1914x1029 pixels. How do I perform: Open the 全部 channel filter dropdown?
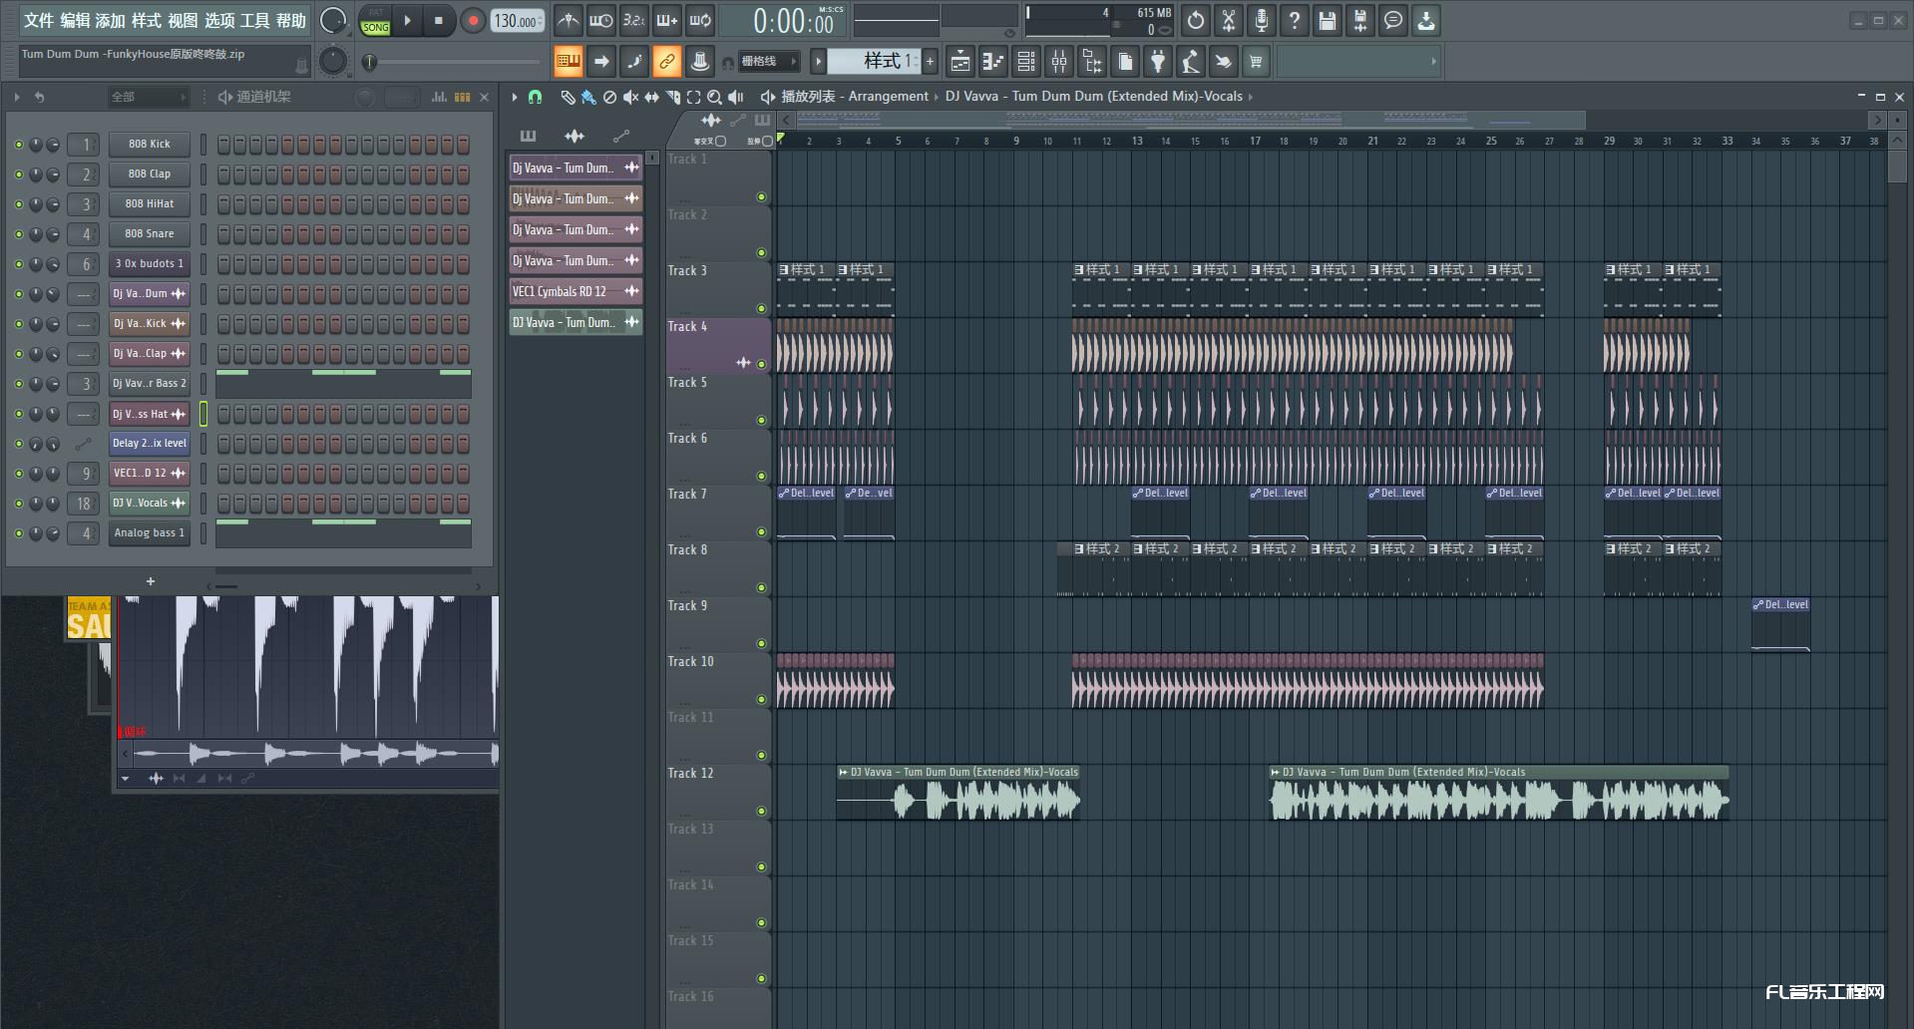pos(148,97)
